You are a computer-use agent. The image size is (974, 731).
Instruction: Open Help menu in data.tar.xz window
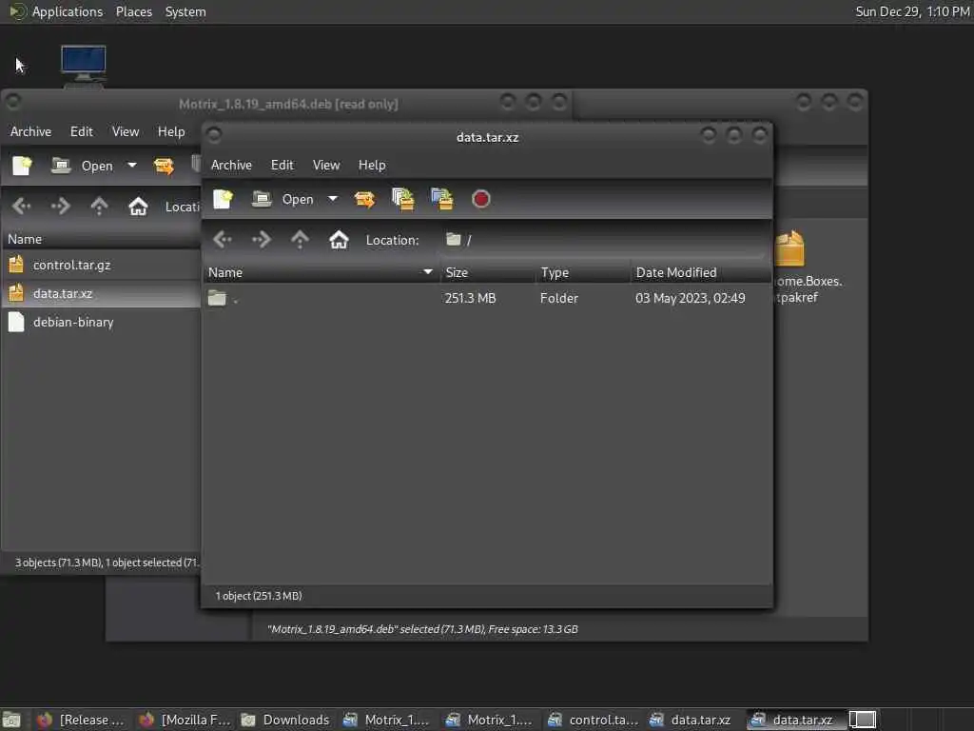(x=372, y=165)
